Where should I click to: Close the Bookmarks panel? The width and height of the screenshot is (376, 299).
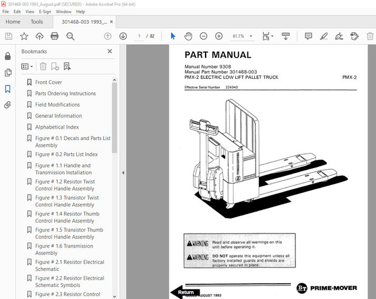(x=110, y=51)
